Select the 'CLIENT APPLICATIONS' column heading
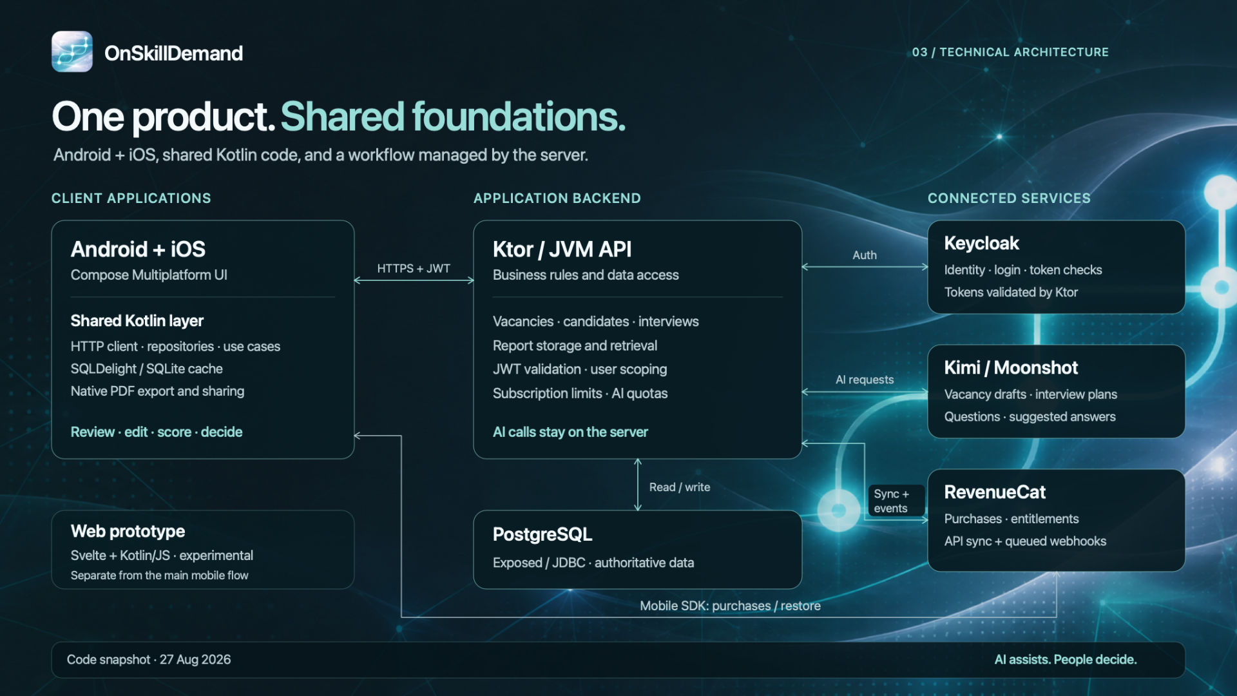 (x=131, y=198)
